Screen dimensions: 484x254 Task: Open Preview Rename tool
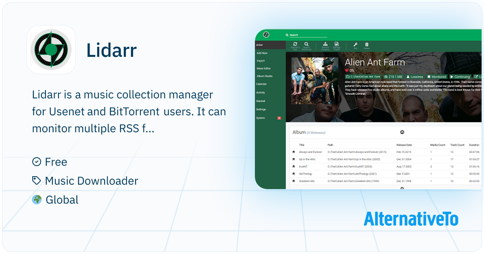[325, 46]
